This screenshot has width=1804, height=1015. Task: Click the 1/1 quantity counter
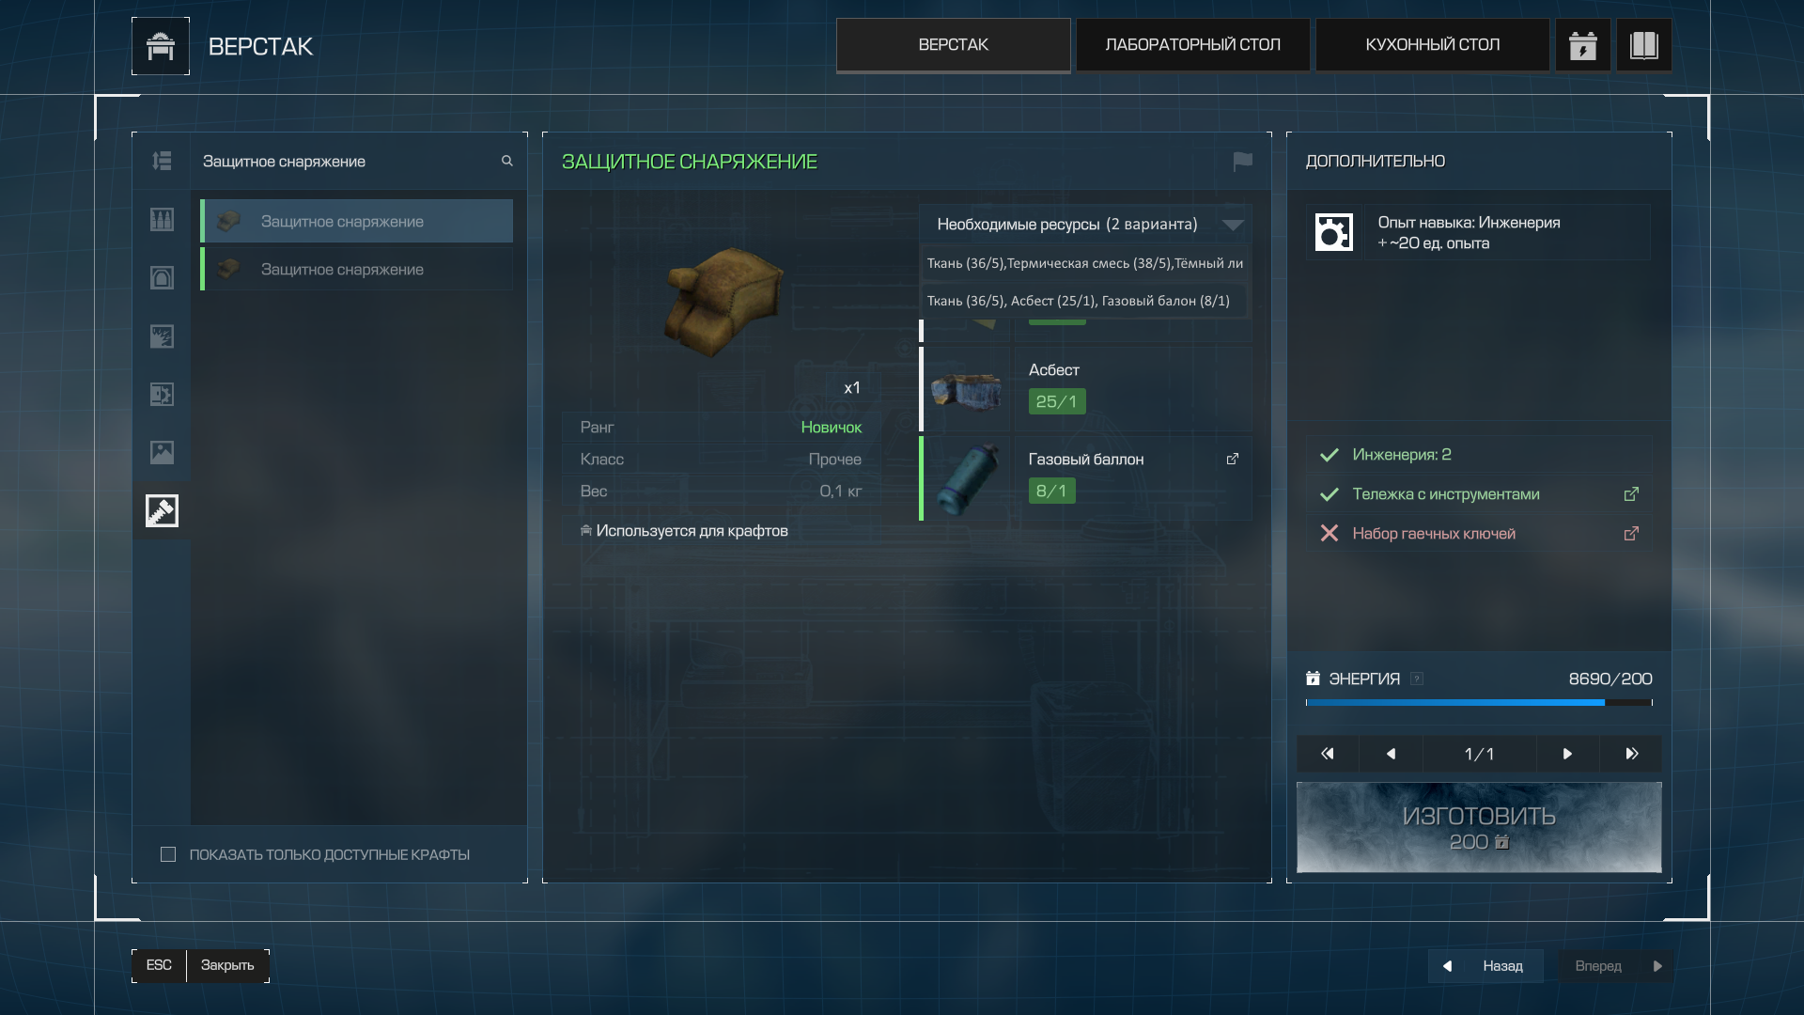click(x=1479, y=754)
